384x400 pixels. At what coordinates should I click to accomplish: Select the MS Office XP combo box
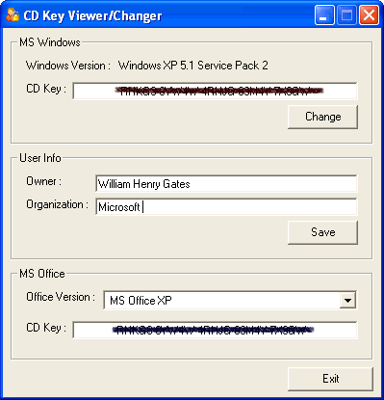tap(230, 300)
